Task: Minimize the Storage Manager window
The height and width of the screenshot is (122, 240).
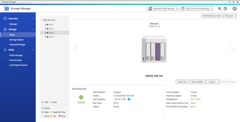Action: (229, 2)
